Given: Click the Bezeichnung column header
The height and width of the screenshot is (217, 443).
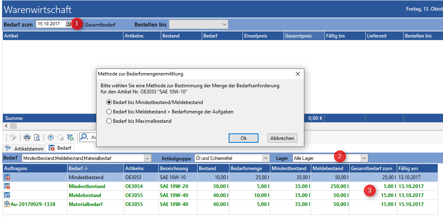Looking at the screenshot, I should coord(178,168).
